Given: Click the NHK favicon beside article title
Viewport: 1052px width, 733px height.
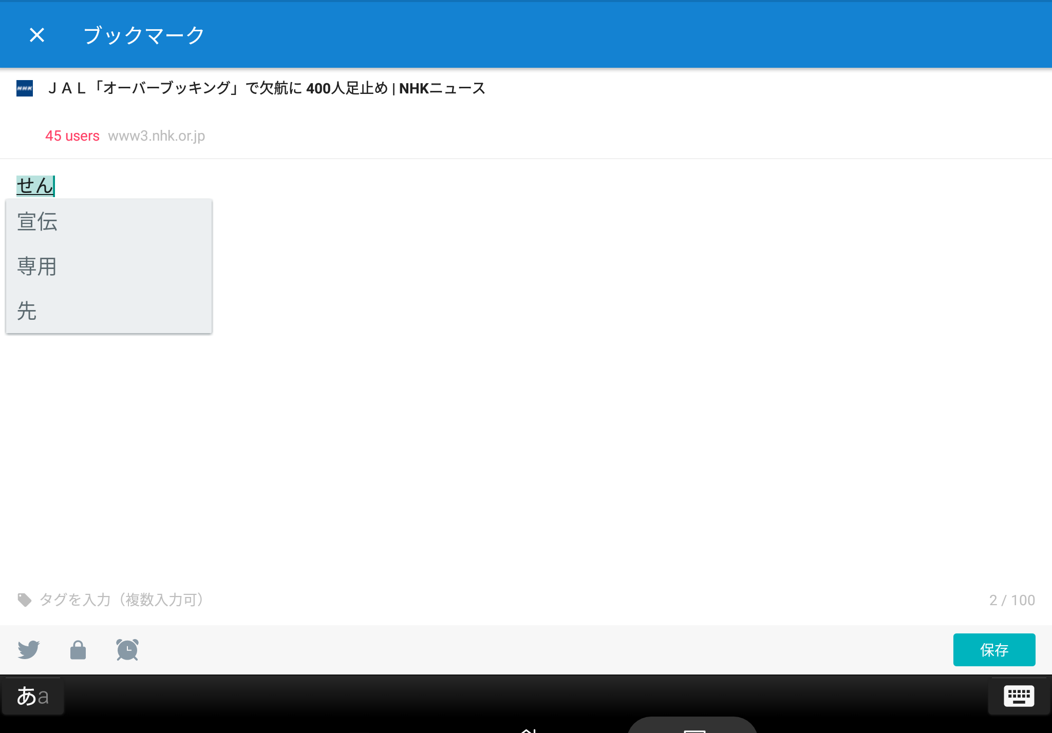Looking at the screenshot, I should pyautogui.click(x=25, y=88).
